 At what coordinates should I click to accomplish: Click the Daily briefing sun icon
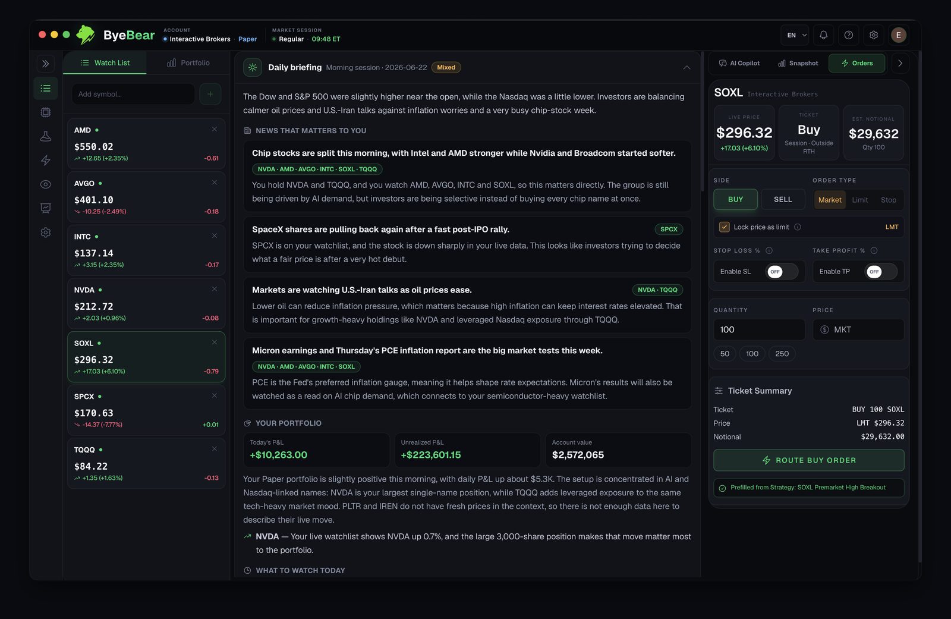click(253, 67)
